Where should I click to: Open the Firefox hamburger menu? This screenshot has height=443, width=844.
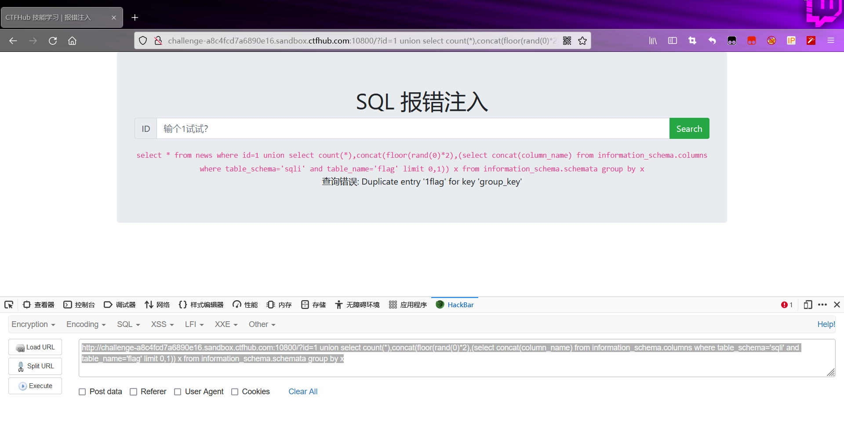coord(831,41)
